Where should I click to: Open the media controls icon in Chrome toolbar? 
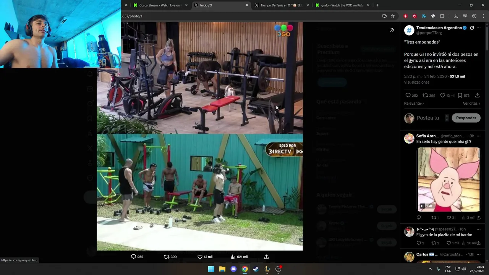click(x=465, y=16)
